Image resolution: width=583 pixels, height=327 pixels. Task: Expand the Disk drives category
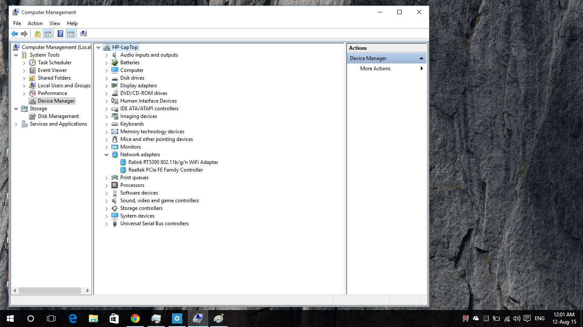[x=107, y=78]
